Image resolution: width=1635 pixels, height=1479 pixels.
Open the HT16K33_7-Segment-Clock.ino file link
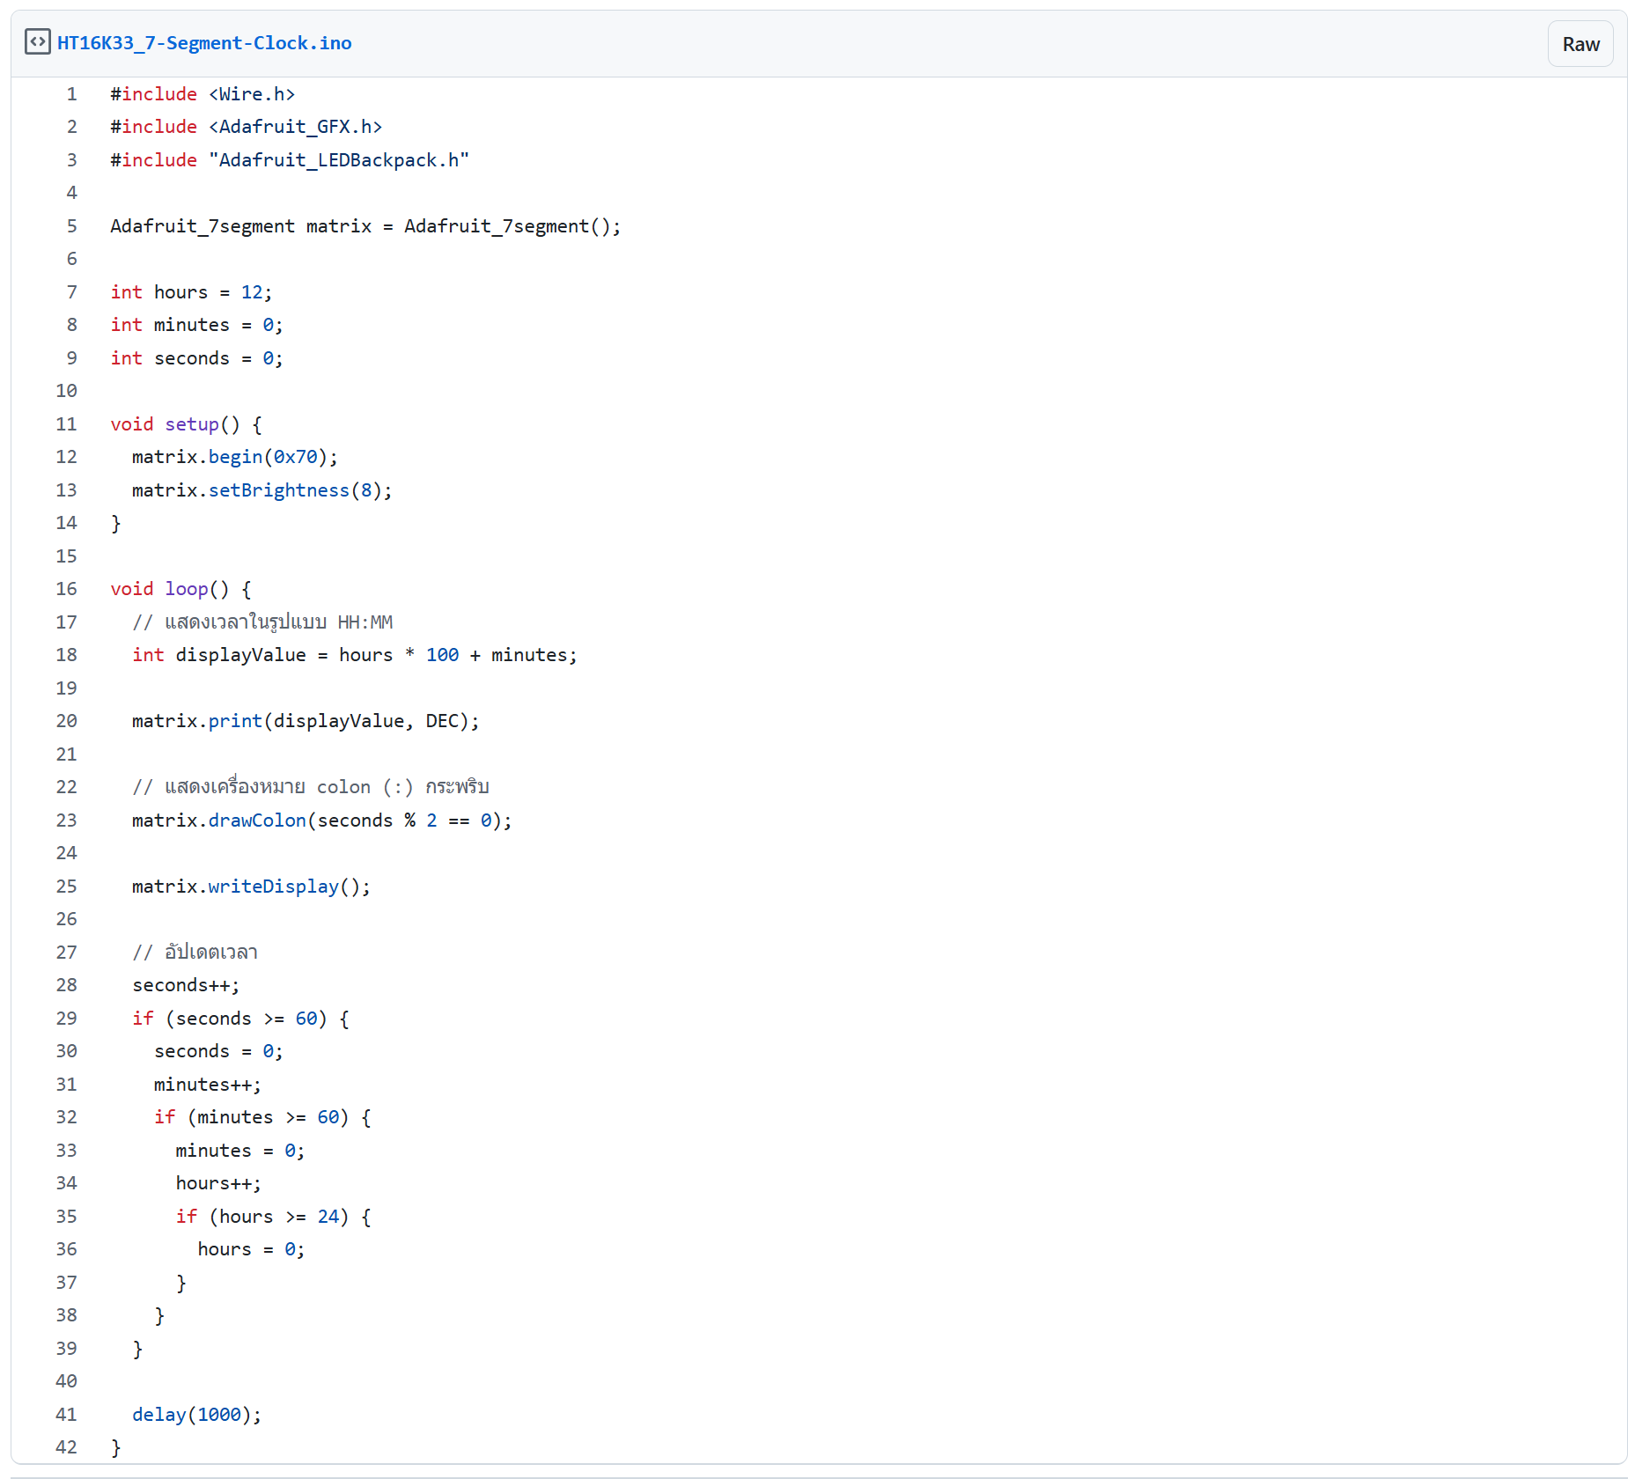(203, 43)
